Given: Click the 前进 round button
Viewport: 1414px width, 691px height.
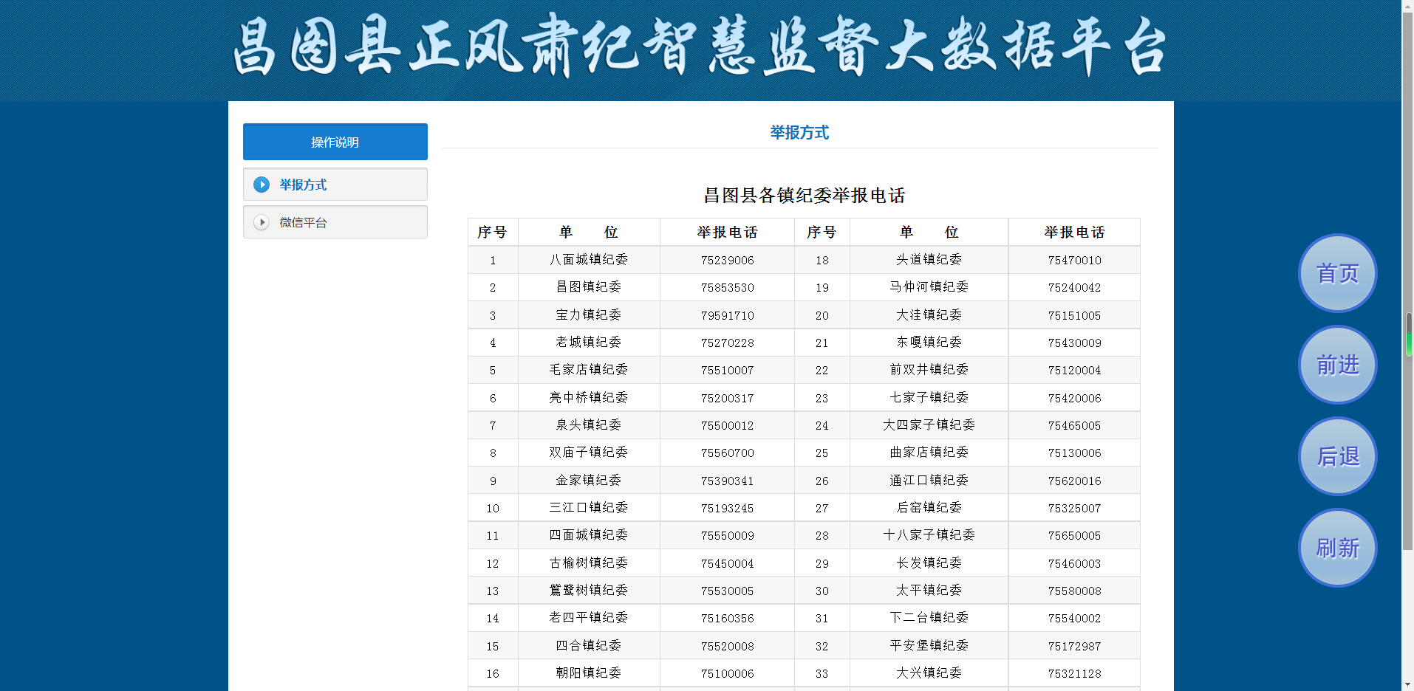Looking at the screenshot, I should coord(1337,365).
